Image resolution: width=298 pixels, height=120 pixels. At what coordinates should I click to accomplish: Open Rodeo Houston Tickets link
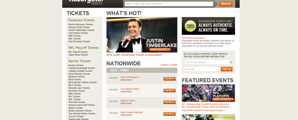(80, 111)
